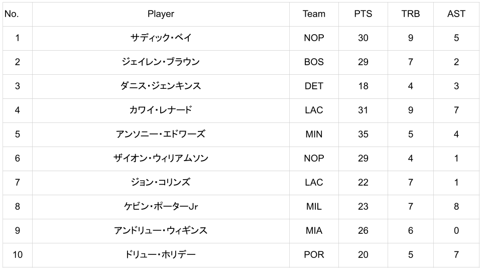482x271 pixels.
Task: Select the POR team cell
Action: tap(314, 255)
